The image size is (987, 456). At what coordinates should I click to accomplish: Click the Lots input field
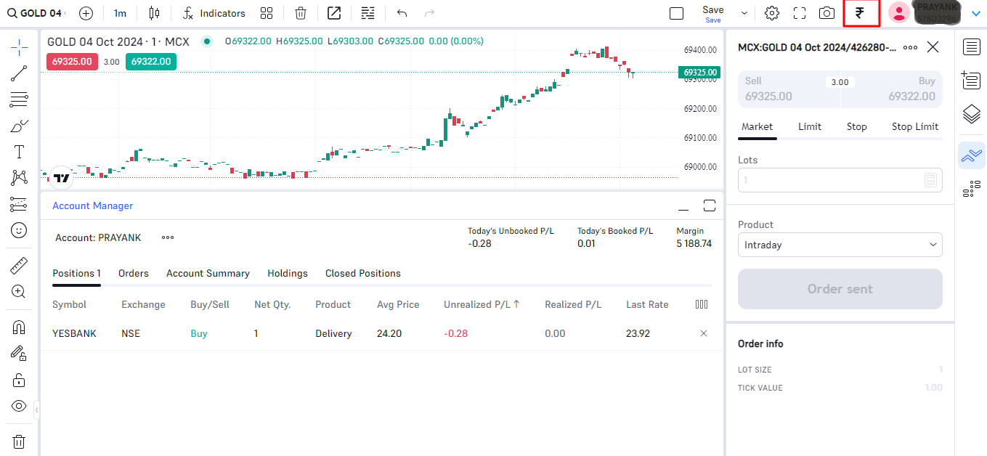[840, 180]
